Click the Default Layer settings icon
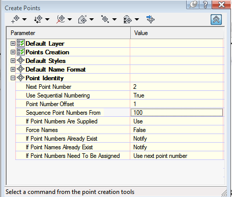 coord(21,43)
